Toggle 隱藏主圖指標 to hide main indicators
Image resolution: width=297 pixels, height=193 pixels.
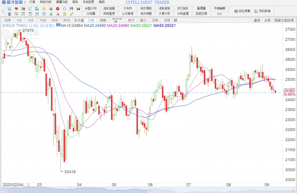pos(285,20)
